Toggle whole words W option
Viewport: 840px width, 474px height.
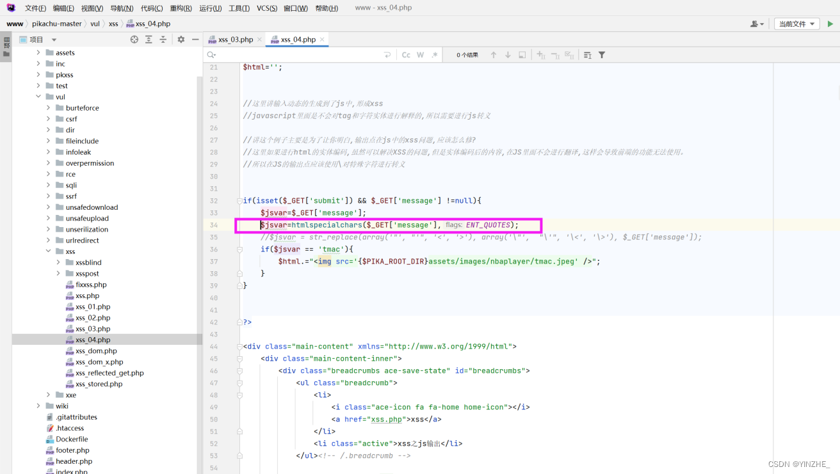pyautogui.click(x=421, y=55)
